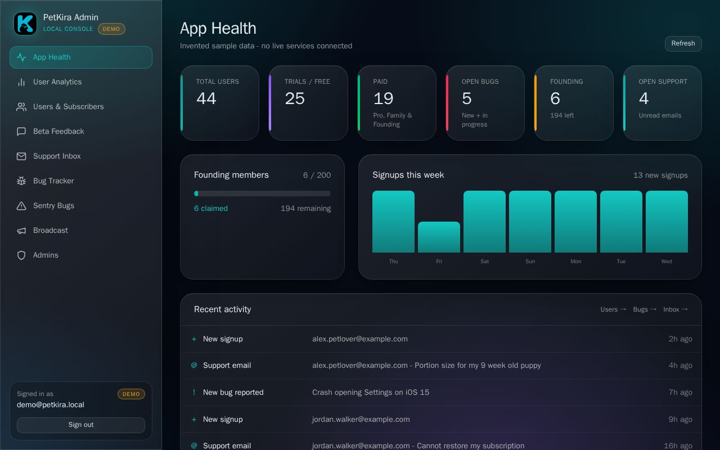
Task: Click the Thursday signups bar
Action: pos(393,222)
